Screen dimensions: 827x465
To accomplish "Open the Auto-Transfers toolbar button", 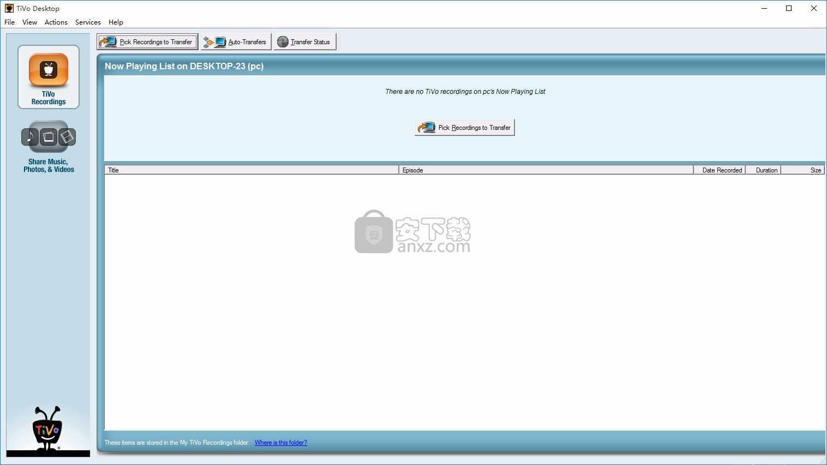I will coord(236,42).
